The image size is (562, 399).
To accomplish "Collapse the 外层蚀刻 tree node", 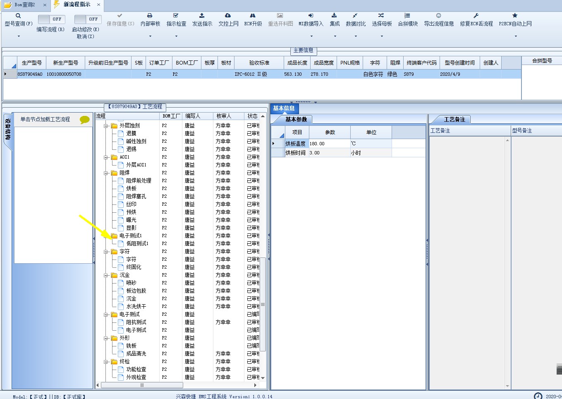I will coord(106,125).
